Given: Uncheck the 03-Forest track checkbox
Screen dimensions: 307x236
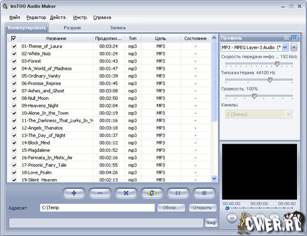Looking at the screenshot, I should [x=14, y=61].
